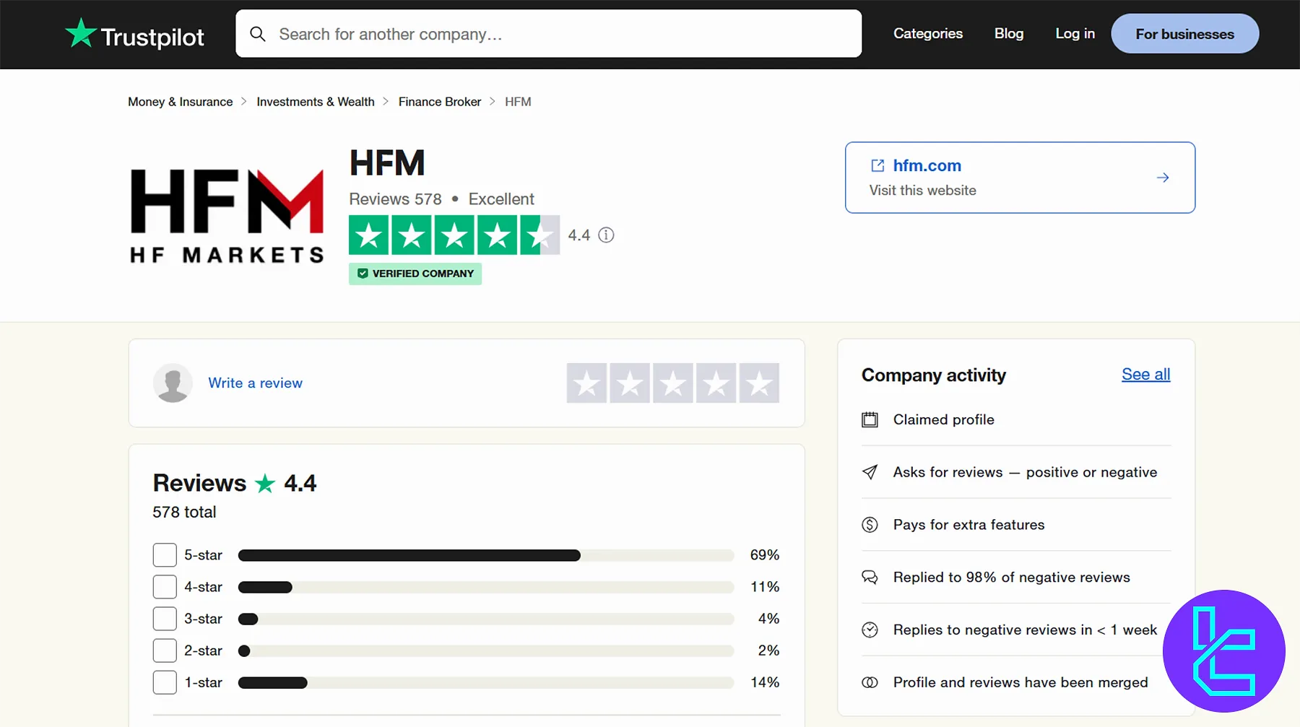Click the chat bubble icon for Replied to 98%
This screenshot has height=727, width=1300.
click(x=870, y=578)
